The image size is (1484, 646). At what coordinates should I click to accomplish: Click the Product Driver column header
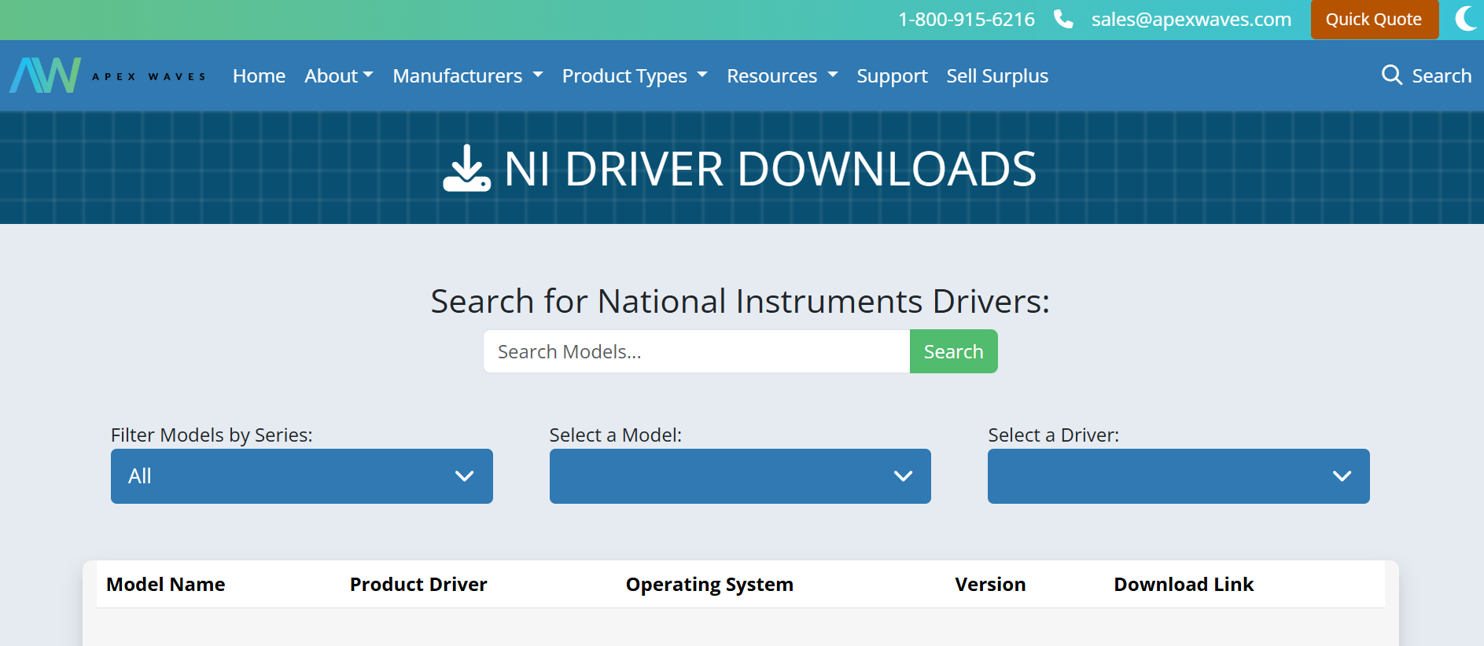(418, 585)
